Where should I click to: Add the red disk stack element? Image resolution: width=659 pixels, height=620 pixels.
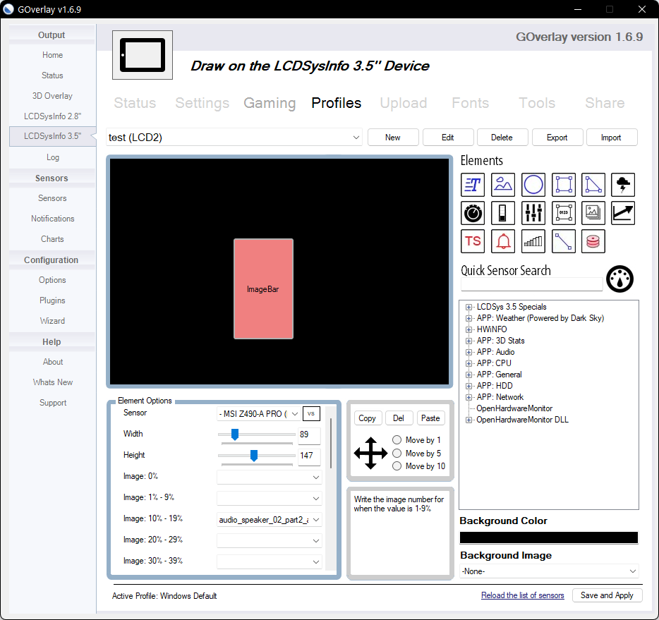point(593,241)
